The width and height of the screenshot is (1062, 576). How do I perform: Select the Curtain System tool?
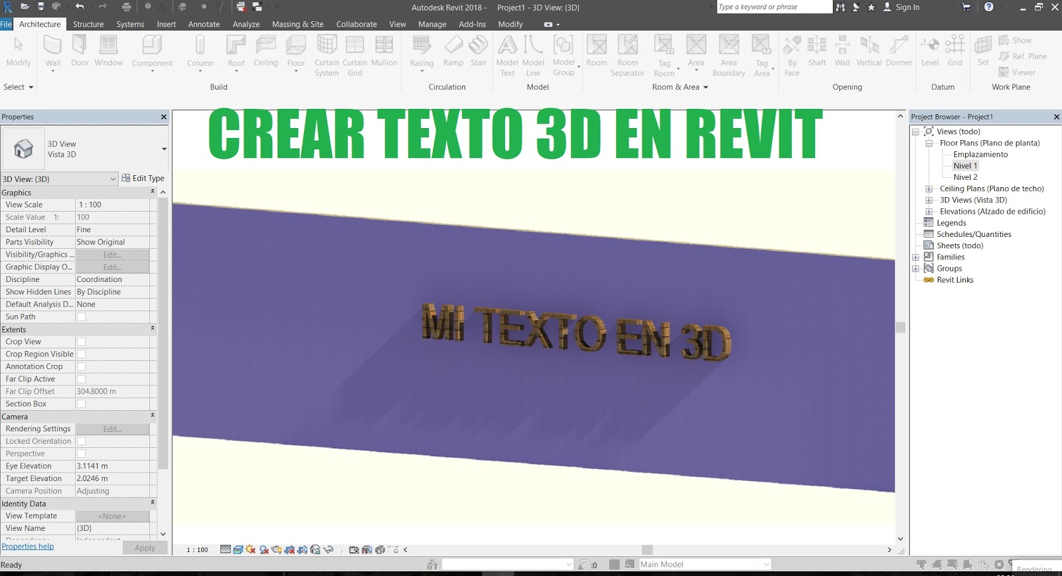[x=327, y=56]
